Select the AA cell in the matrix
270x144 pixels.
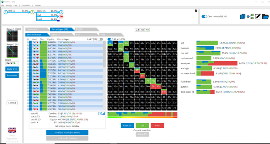pos(110,44)
